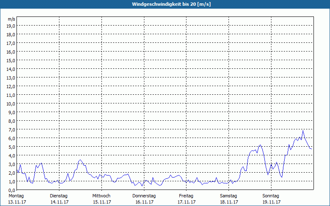This screenshot has height=206, width=330.
Task: Click the 3,0 y-axis value
Action: [x=12, y=164]
